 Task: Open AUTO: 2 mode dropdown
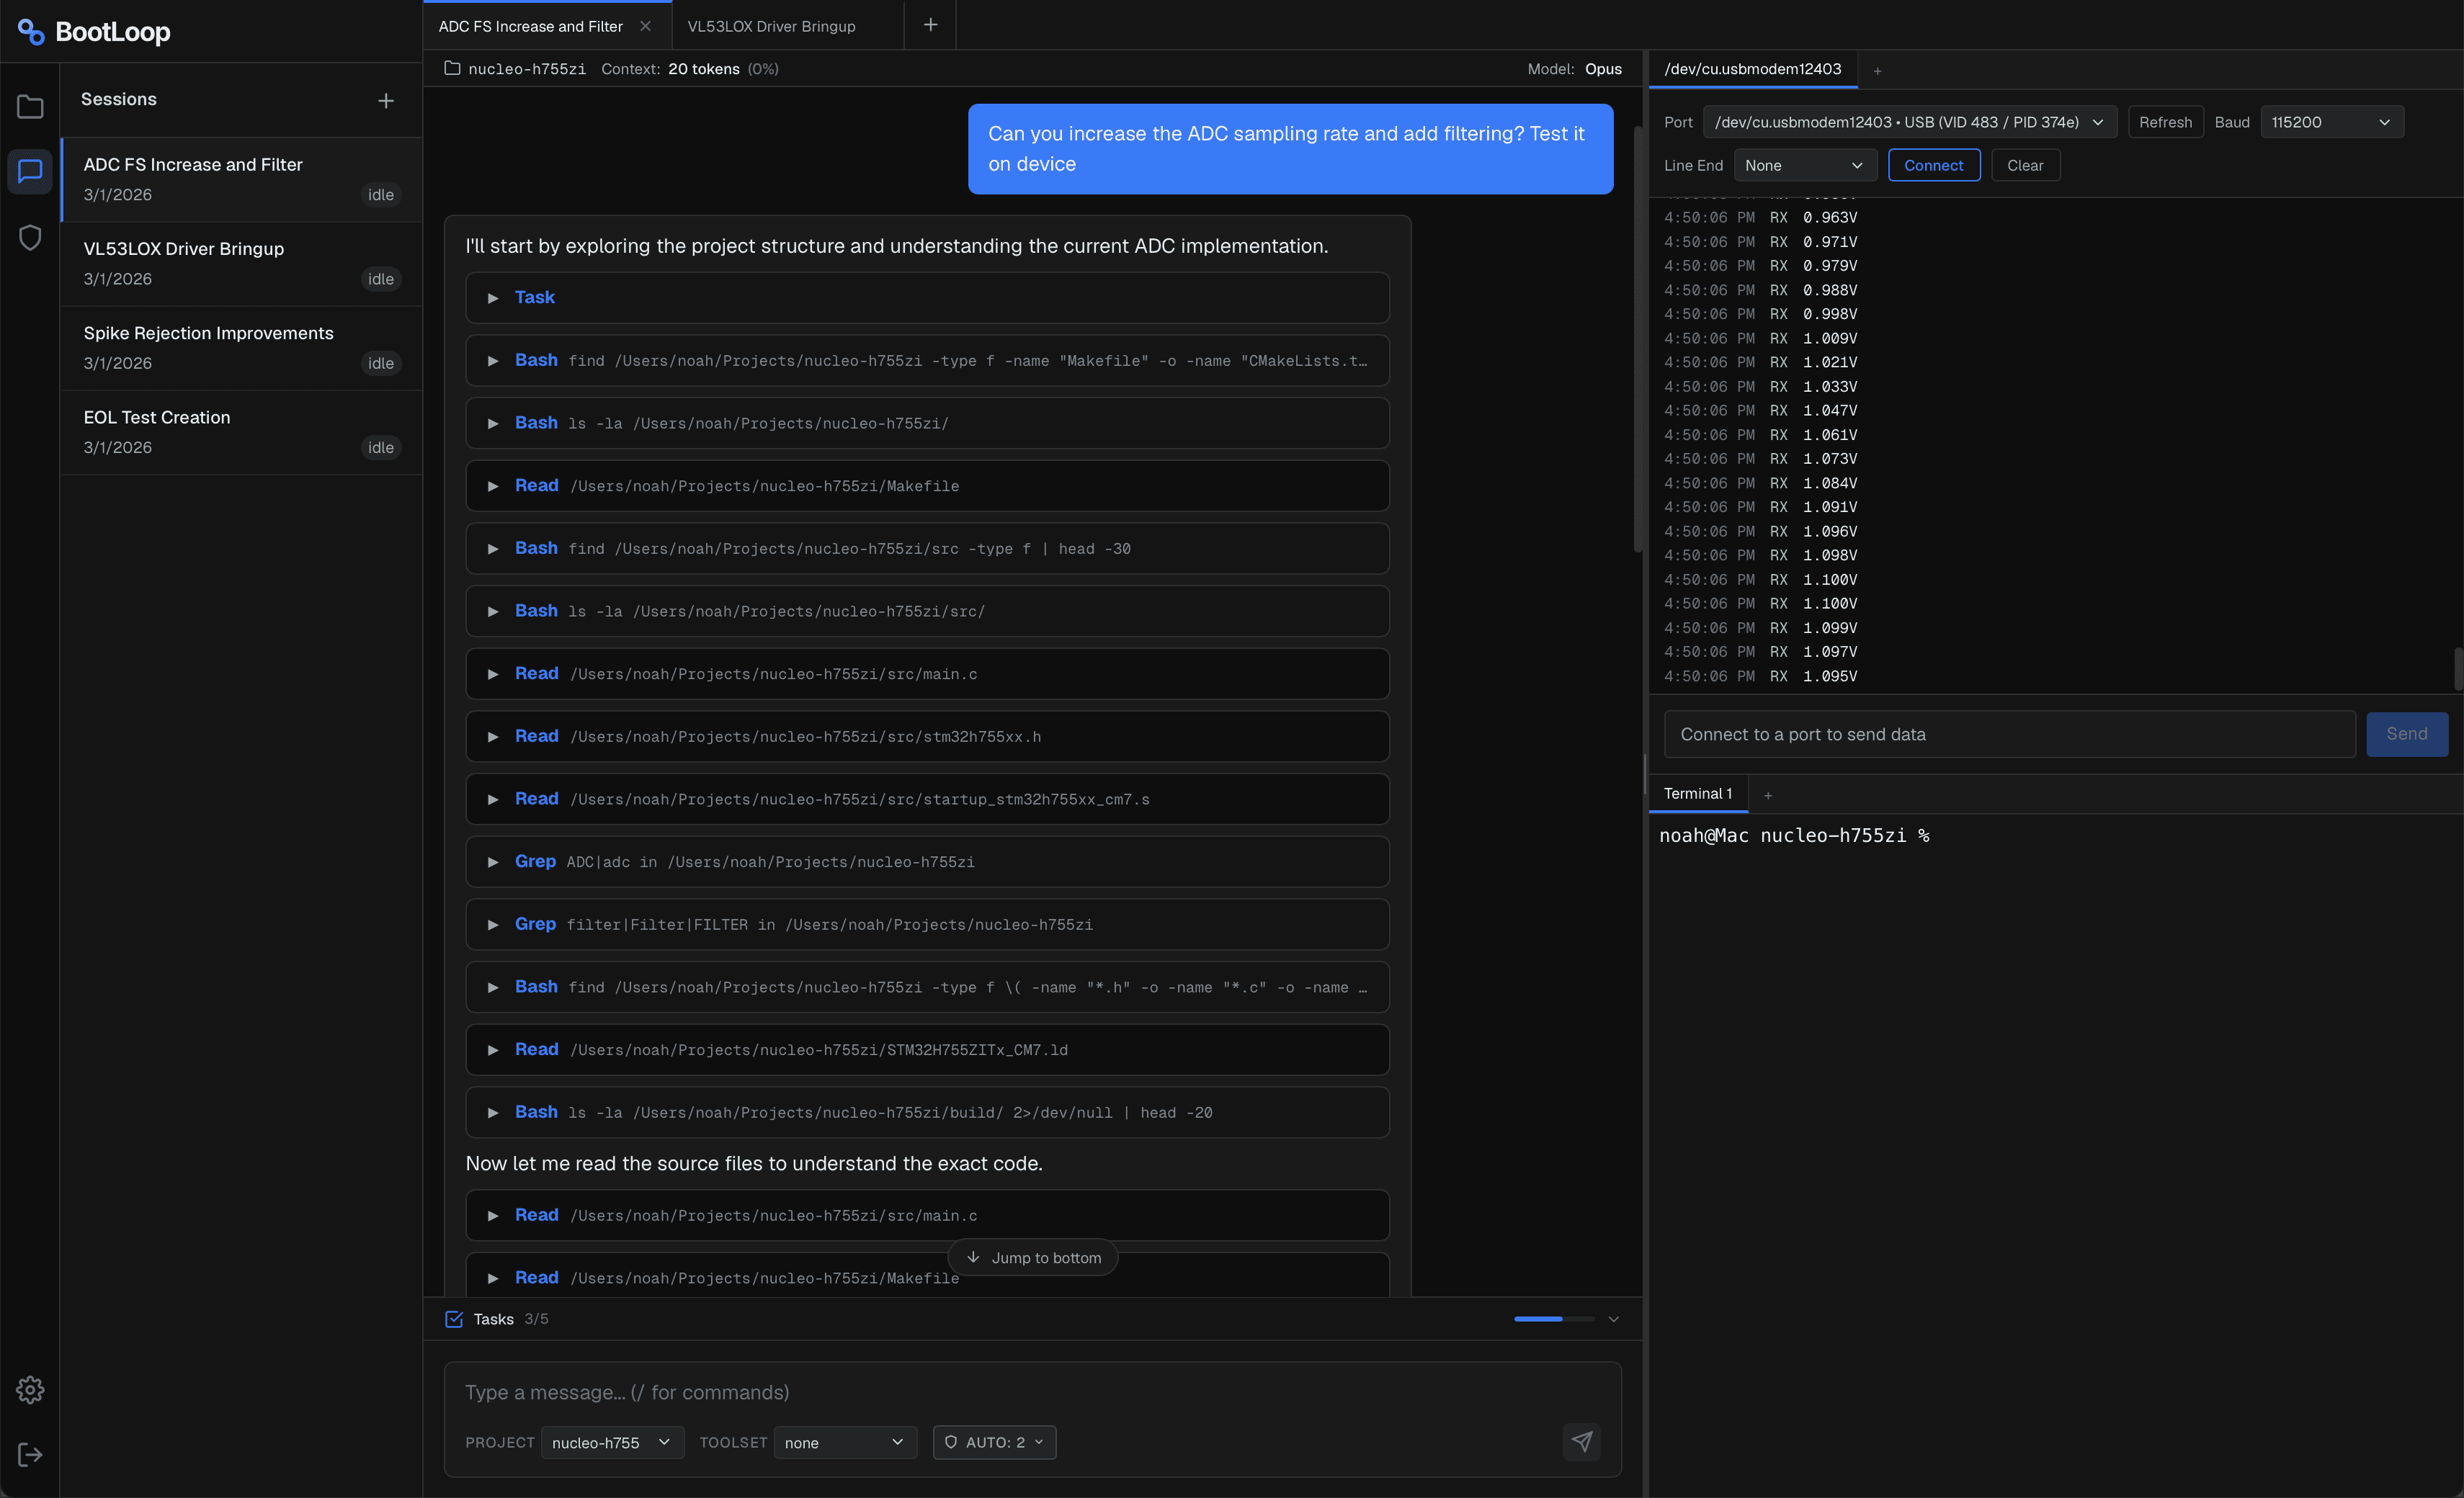coord(994,1442)
